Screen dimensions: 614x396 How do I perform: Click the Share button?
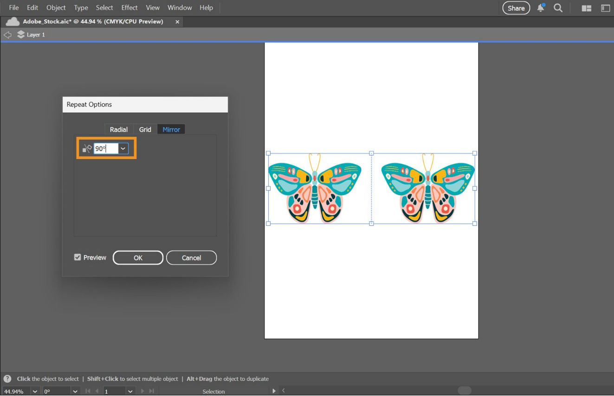click(x=516, y=8)
